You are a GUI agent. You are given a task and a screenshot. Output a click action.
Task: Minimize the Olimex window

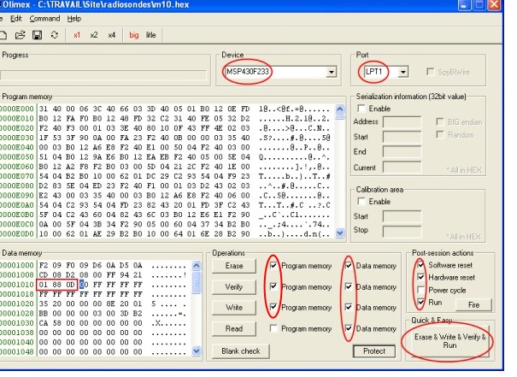coord(464,5)
